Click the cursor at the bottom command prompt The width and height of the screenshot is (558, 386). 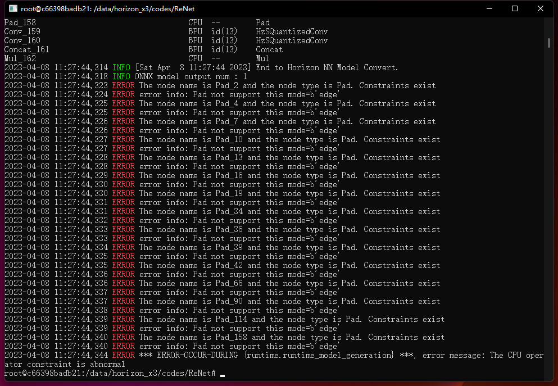point(223,374)
